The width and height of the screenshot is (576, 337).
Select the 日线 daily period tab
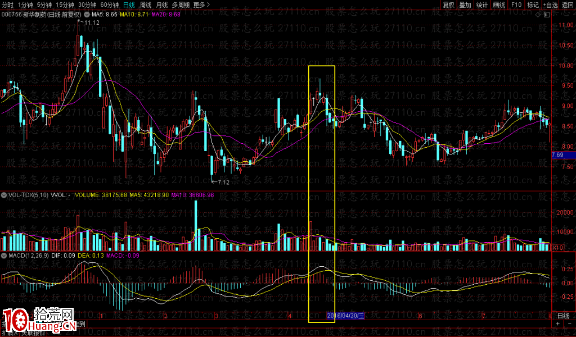coord(129,4)
